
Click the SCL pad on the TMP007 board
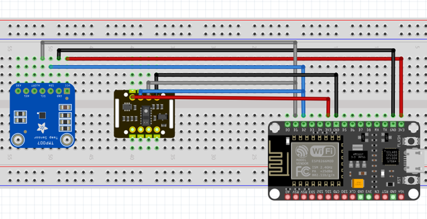(42, 91)
